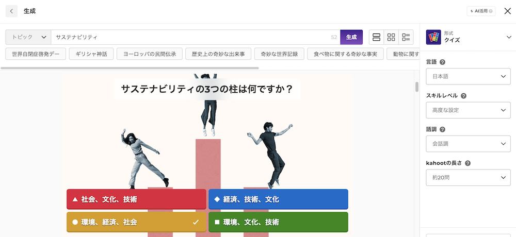Click the horizontal scrollbar under the topic chips

[x=130, y=68]
